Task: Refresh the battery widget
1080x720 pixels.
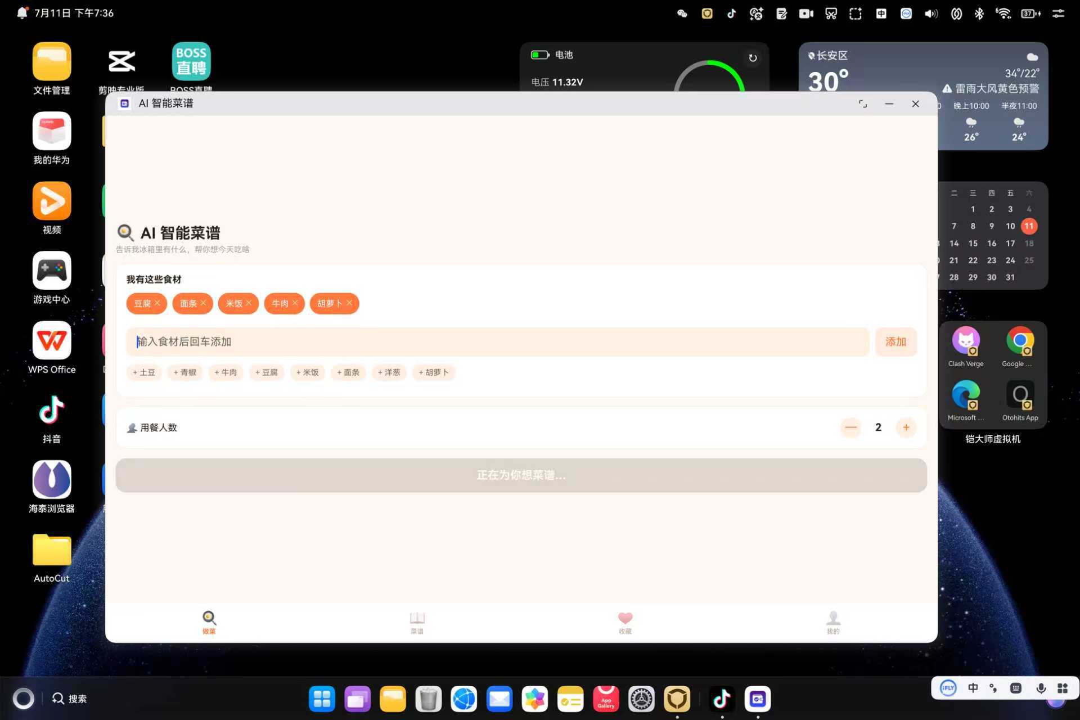Action: [753, 58]
